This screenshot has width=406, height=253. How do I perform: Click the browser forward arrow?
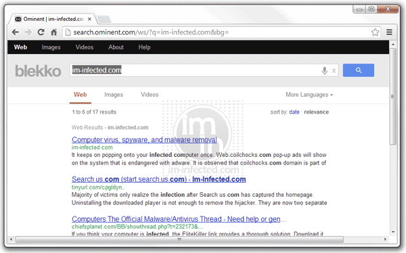[28, 32]
